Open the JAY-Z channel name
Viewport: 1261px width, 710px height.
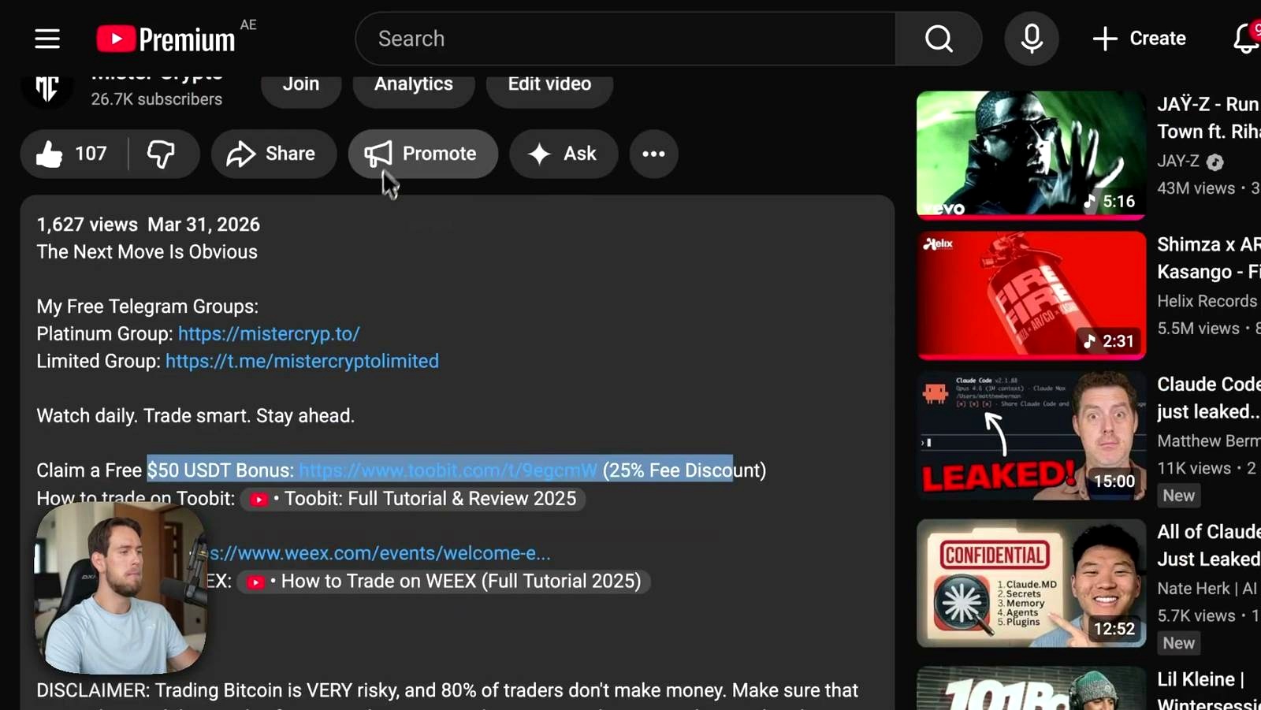pyautogui.click(x=1178, y=161)
